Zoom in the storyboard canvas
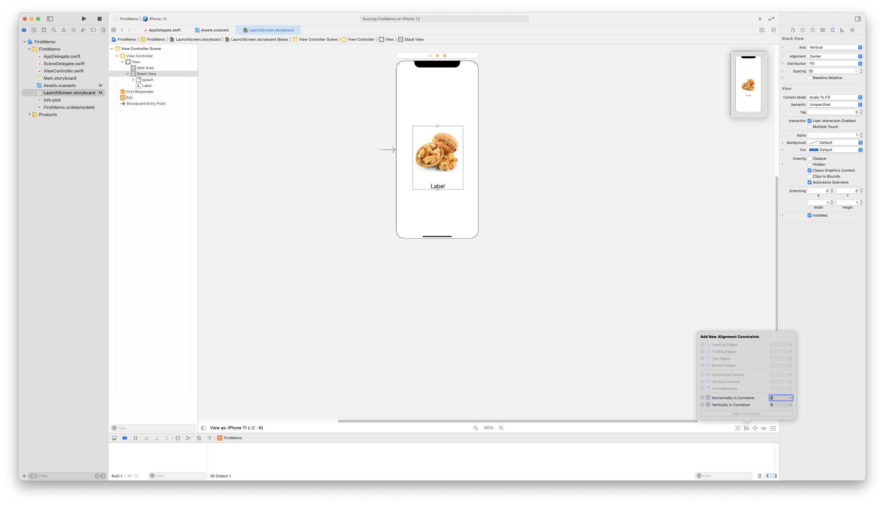The height and width of the screenshot is (505, 884). point(501,428)
